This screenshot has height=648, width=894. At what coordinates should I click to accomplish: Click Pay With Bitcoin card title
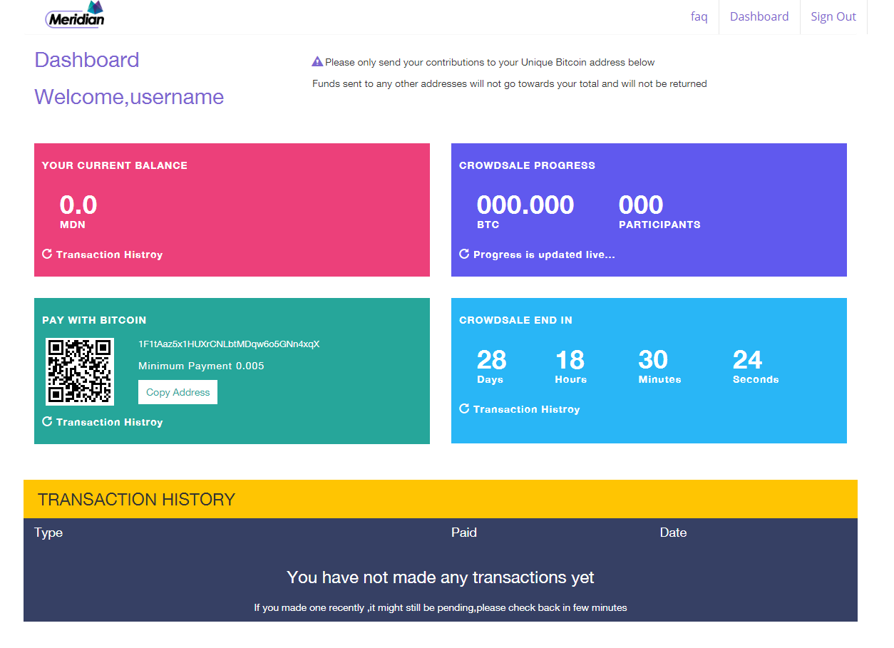point(94,320)
